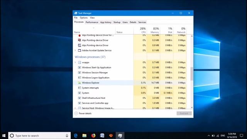Click the 3.0 MB memory value
247x139 pixels.
(156, 98)
